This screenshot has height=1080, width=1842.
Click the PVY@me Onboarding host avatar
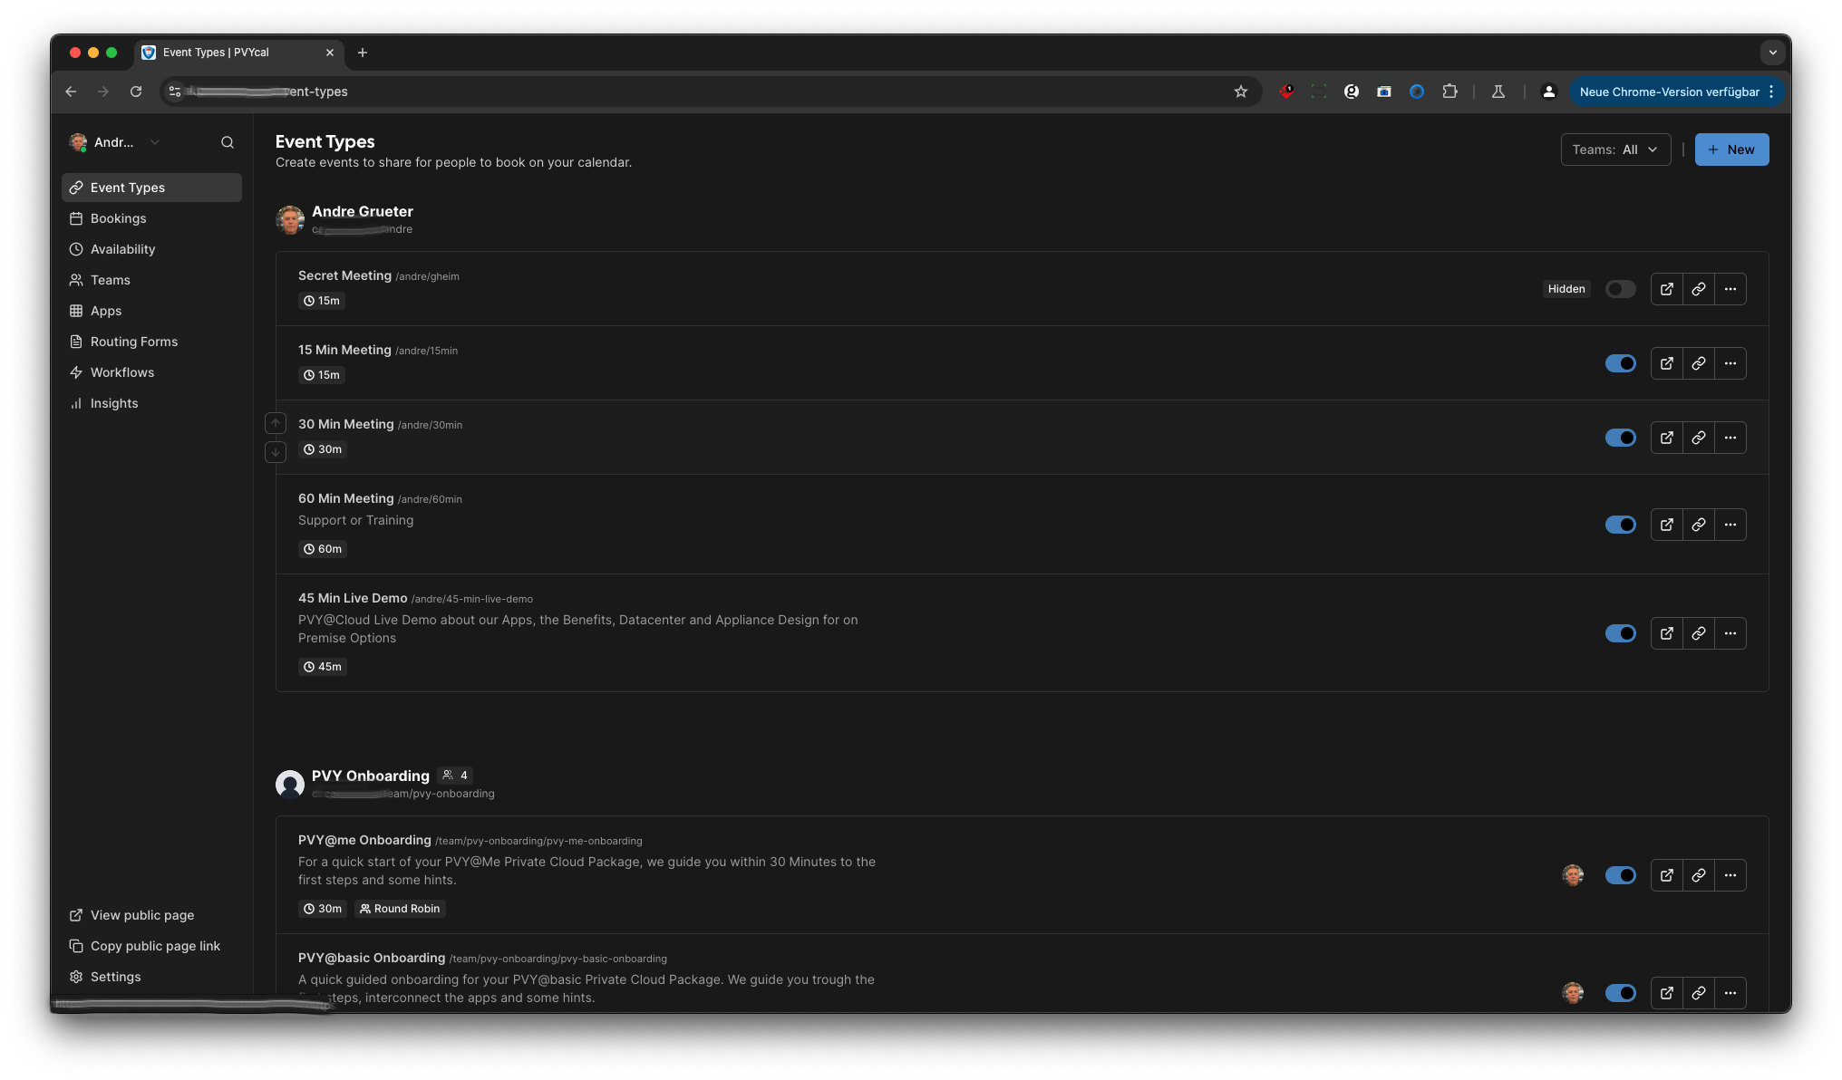pyautogui.click(x=1573, y=875)
